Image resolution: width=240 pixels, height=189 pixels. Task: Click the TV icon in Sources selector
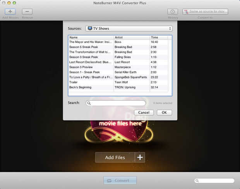pos(90,29)
